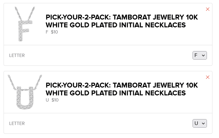Open the second Tamborat Jewelry necklace title

[122, 89]
